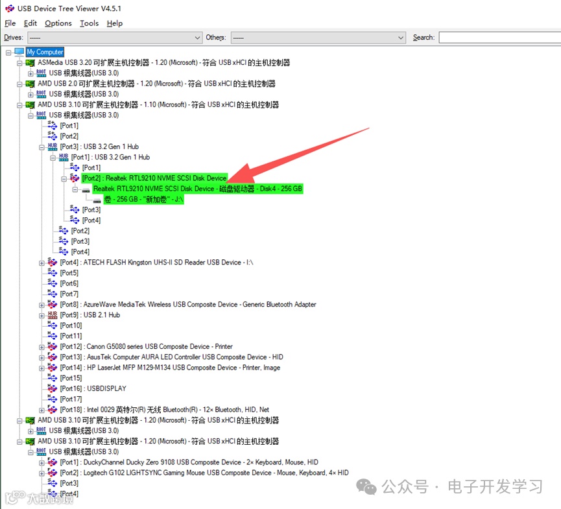This screenshot has width=561, height=509.
Task: Select 'ASMedia USB 3.20' controller row text
Action: (164, 63)
